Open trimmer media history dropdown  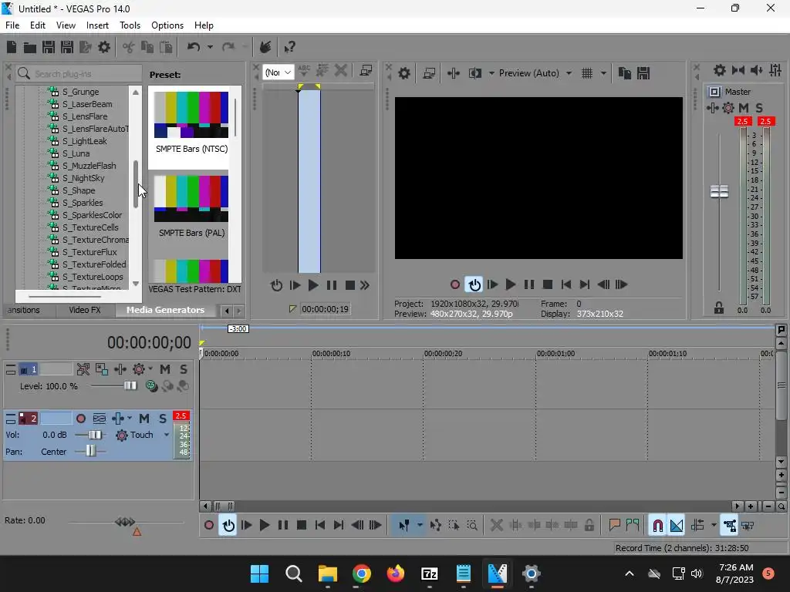(x=278, y=72)
